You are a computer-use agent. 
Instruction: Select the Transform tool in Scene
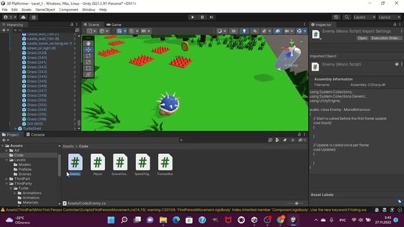point(88,74)
